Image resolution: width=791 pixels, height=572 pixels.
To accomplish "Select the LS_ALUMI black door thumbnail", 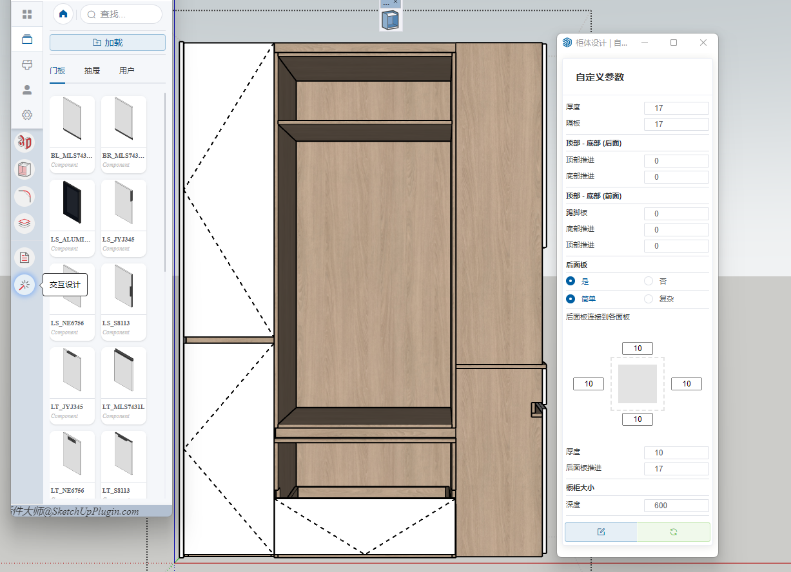I will point(72,204).
